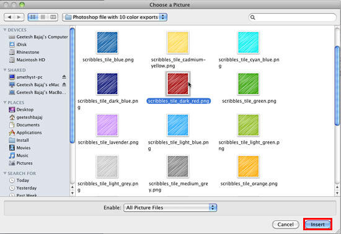Eject amethyst-pc using eject icon
This screenshot has height=234, width=341.
64,77
